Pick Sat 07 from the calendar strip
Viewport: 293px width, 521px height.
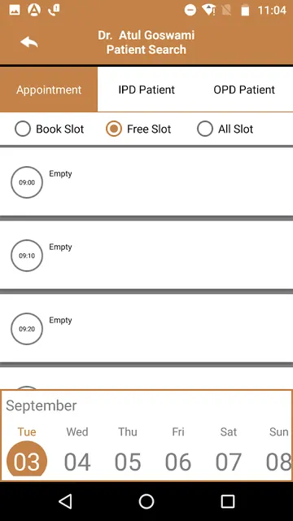(x=229, y=452)
